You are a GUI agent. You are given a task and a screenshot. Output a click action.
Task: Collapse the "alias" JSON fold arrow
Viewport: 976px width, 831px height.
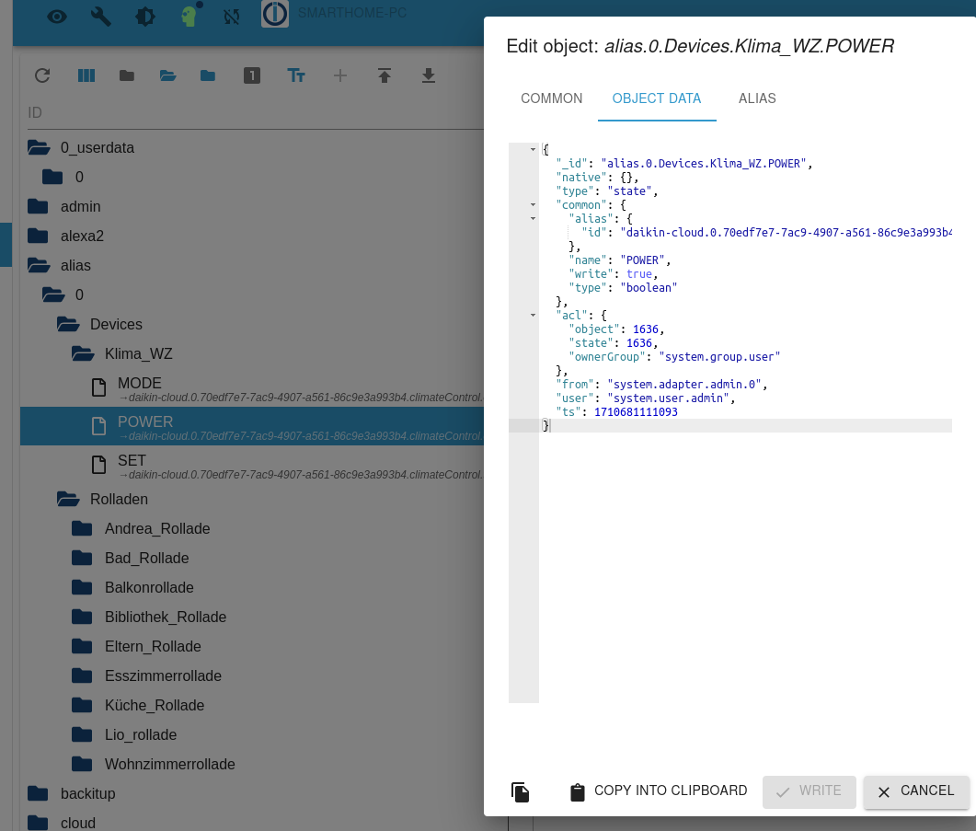click(533, 219)
